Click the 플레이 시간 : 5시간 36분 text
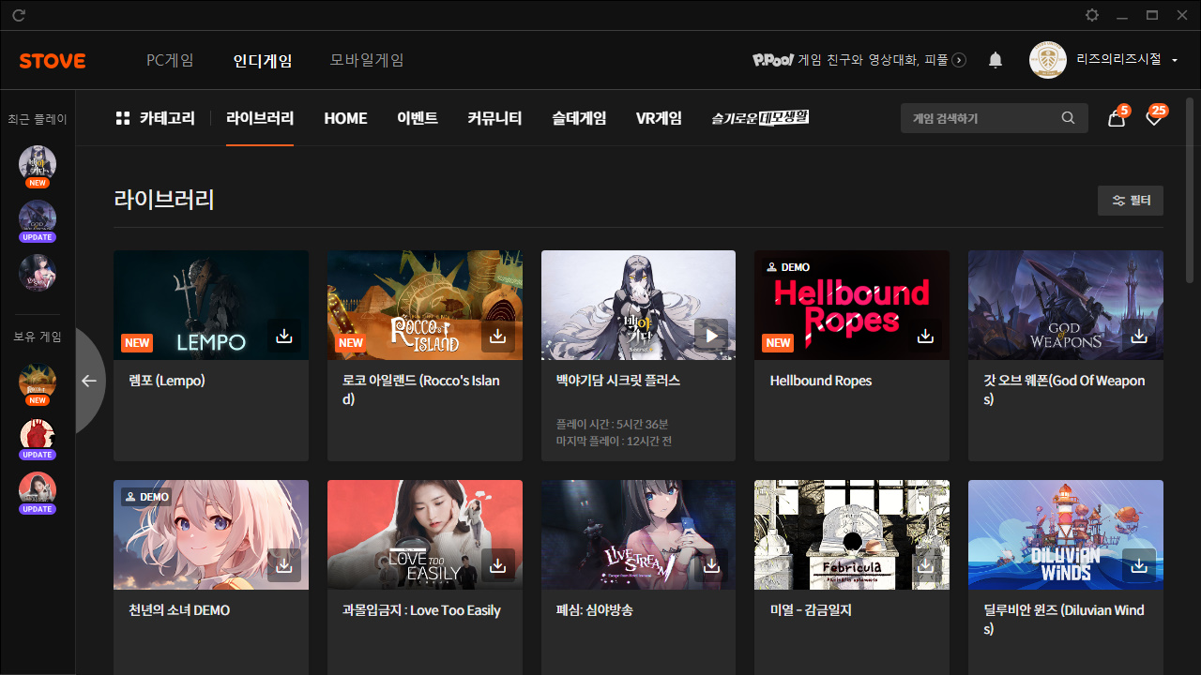1201x675 pixels. pos(612,424)
